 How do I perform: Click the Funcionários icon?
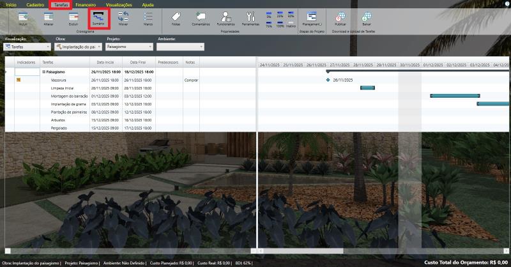pyautogui.click(x=225, y=17)
